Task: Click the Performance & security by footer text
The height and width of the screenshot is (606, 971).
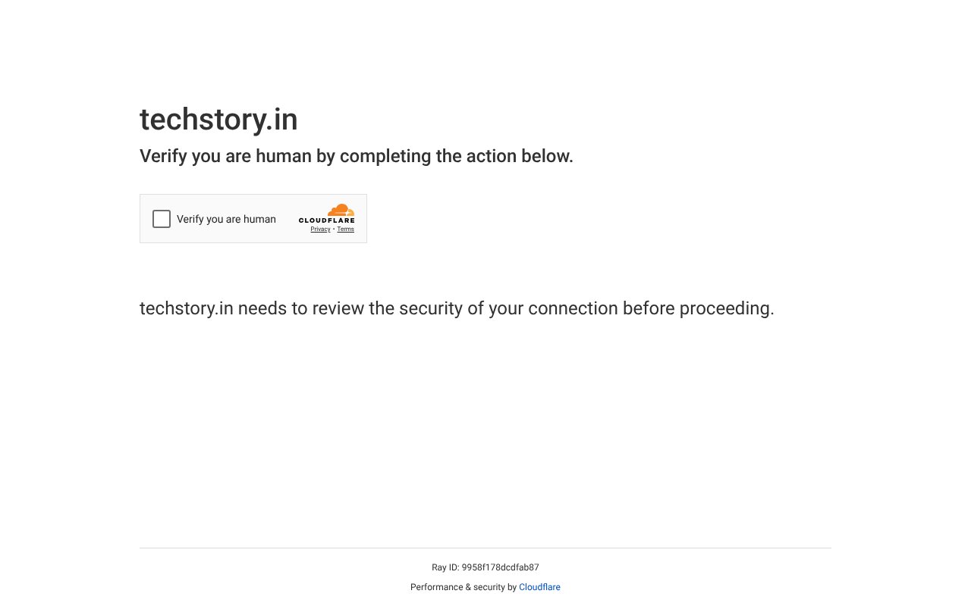Action: click(464, 586)
